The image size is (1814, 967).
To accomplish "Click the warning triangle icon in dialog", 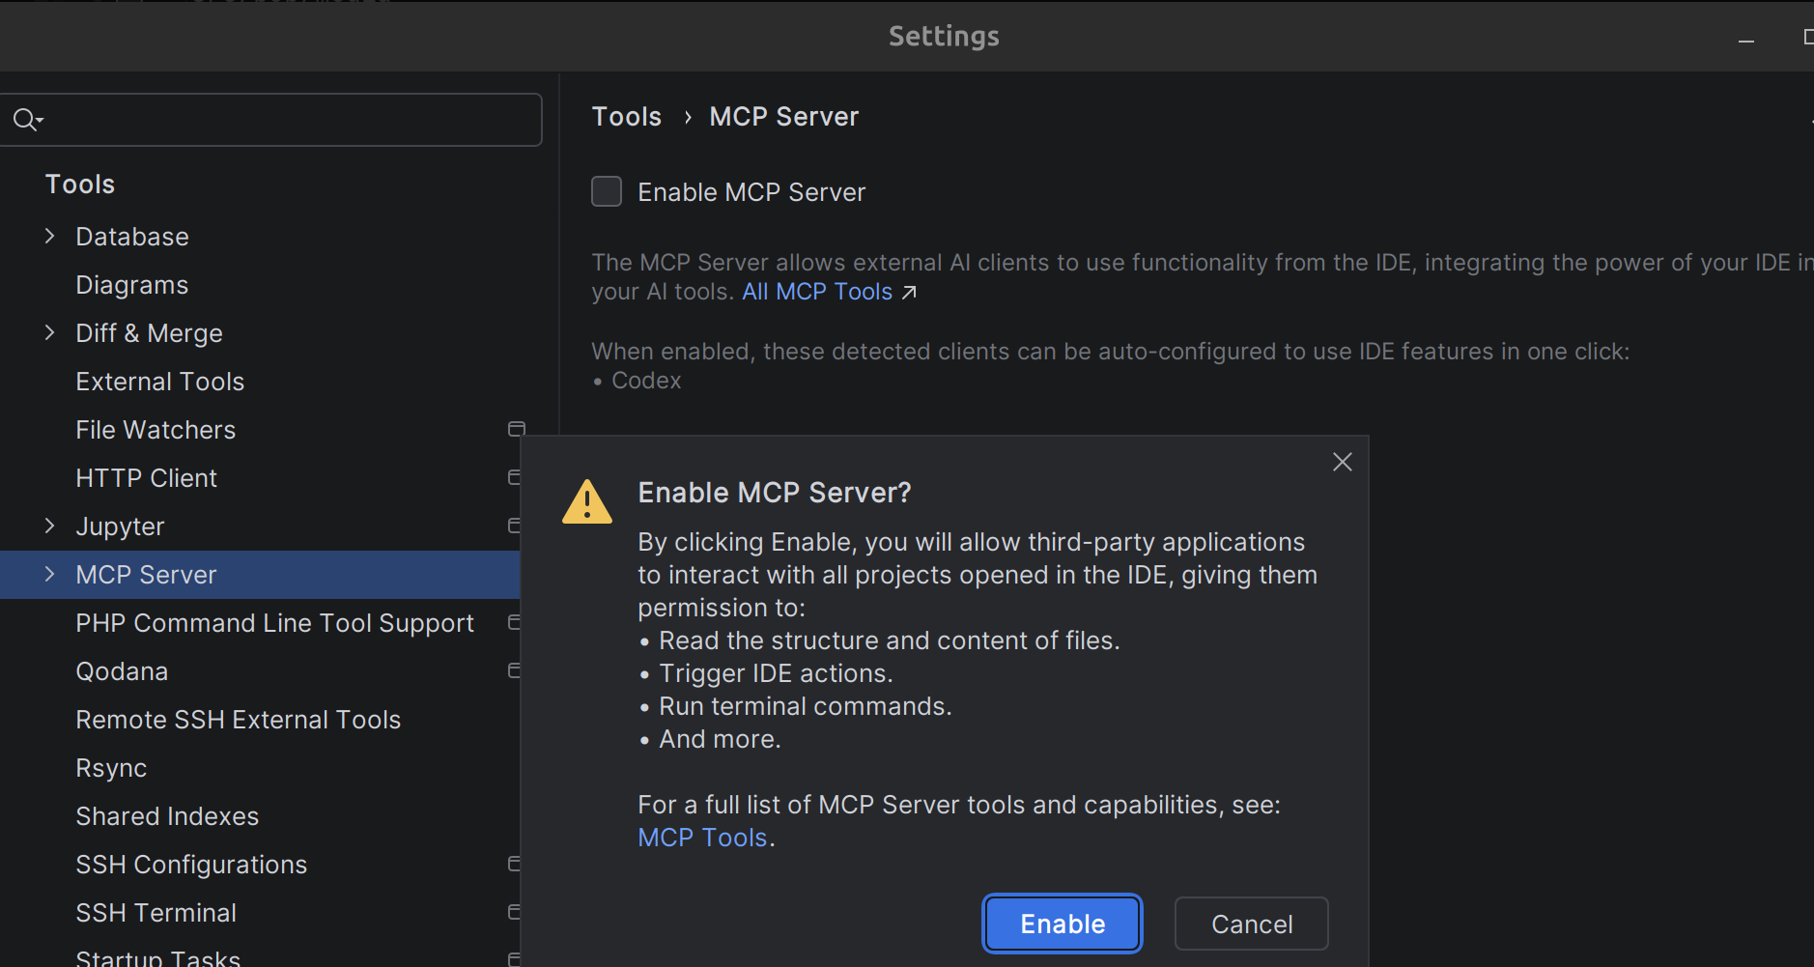I will [587, 501].
